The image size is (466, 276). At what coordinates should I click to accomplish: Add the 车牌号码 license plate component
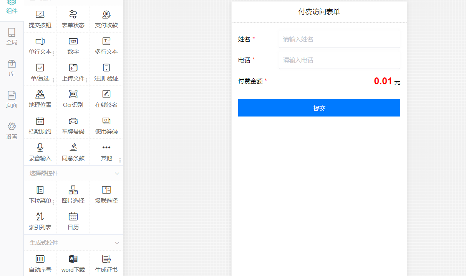coord(73,122)
